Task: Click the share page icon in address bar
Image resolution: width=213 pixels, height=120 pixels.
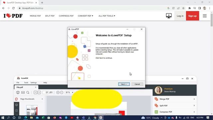Action: 178,8
